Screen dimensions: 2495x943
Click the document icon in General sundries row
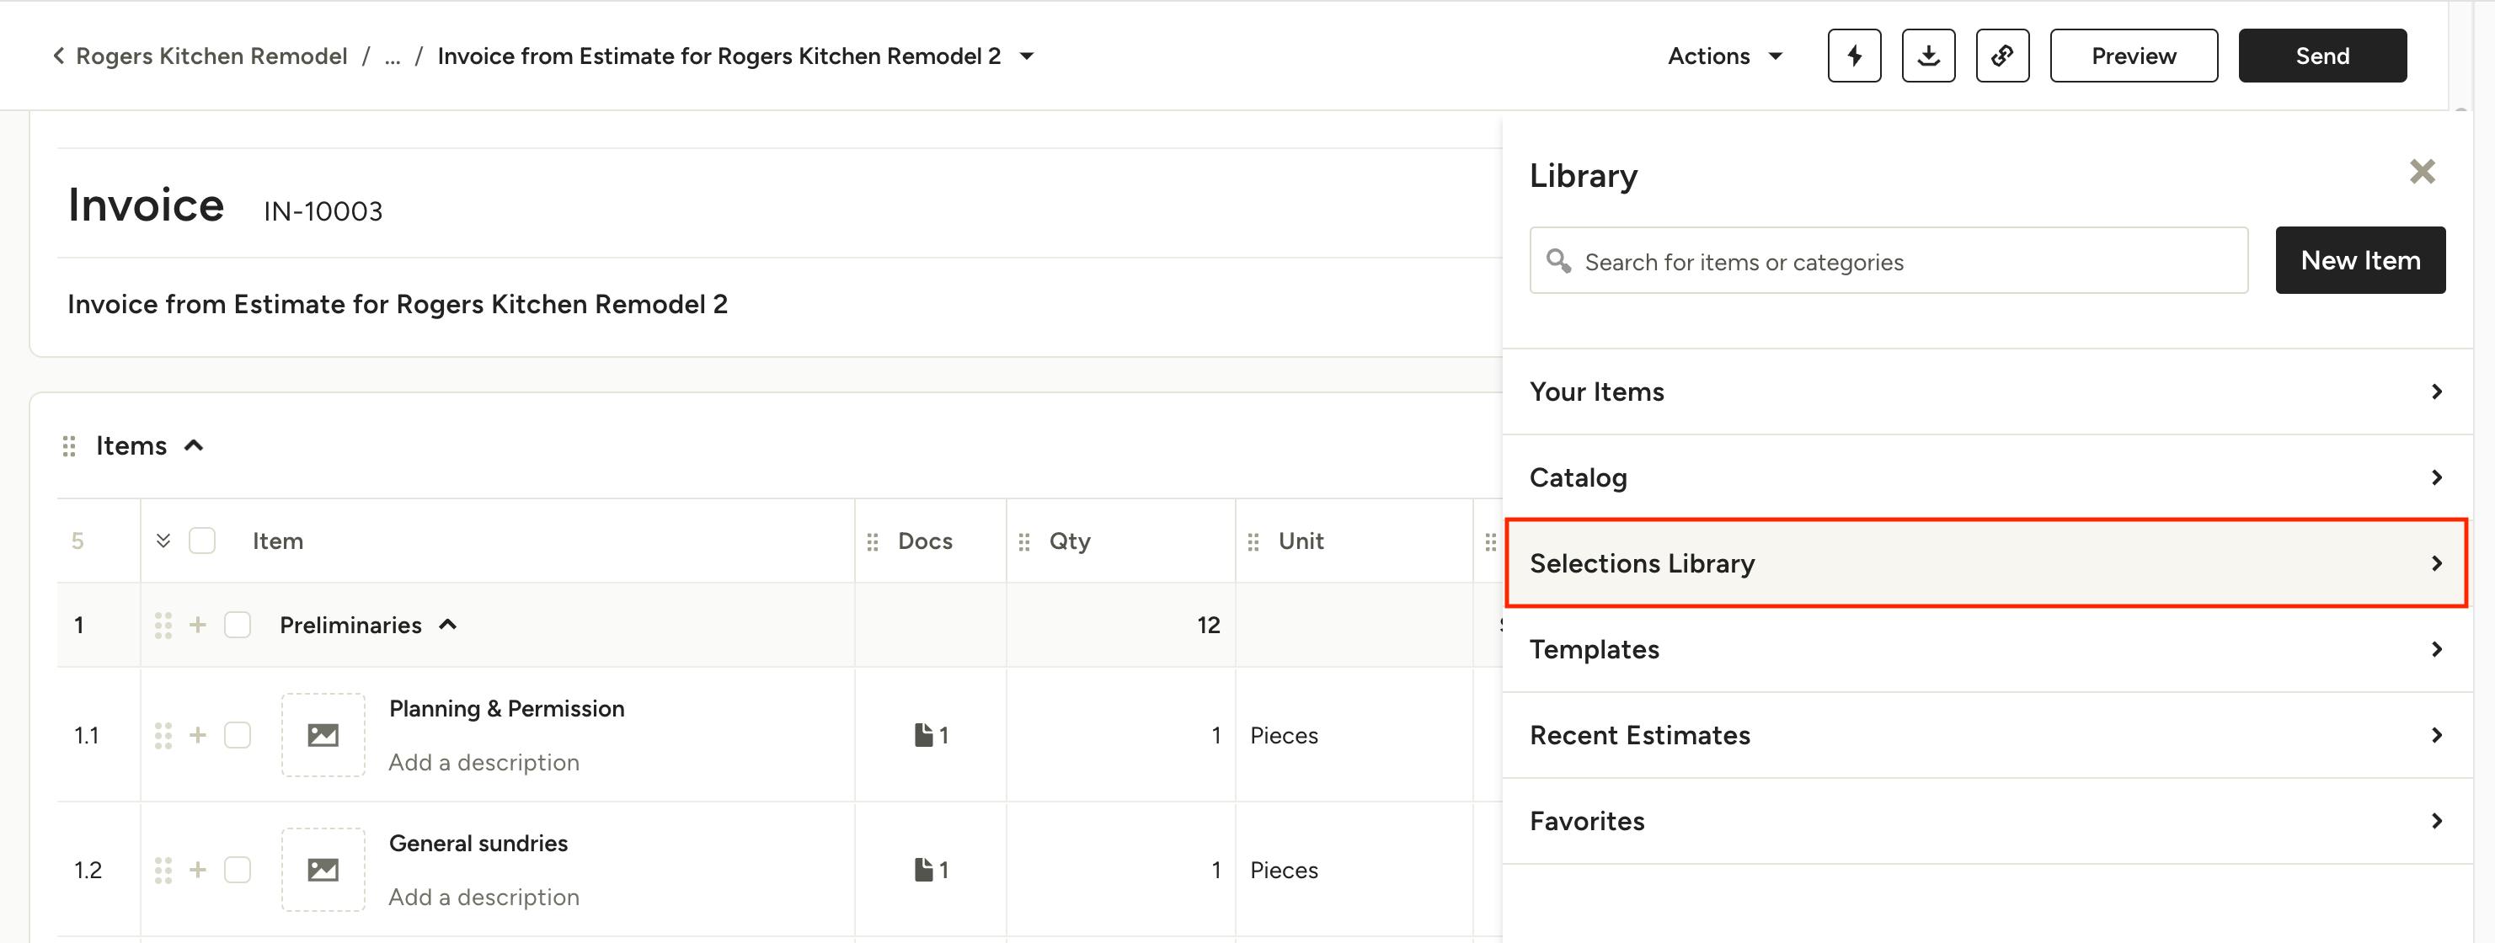[x=924, y=871]
